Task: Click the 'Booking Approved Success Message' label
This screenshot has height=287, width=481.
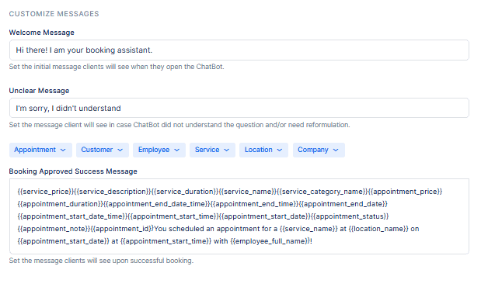Action: click(x=73, y=171)
